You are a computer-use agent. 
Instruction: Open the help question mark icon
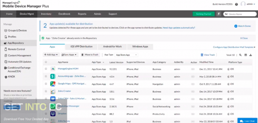(x=236, y=4)
